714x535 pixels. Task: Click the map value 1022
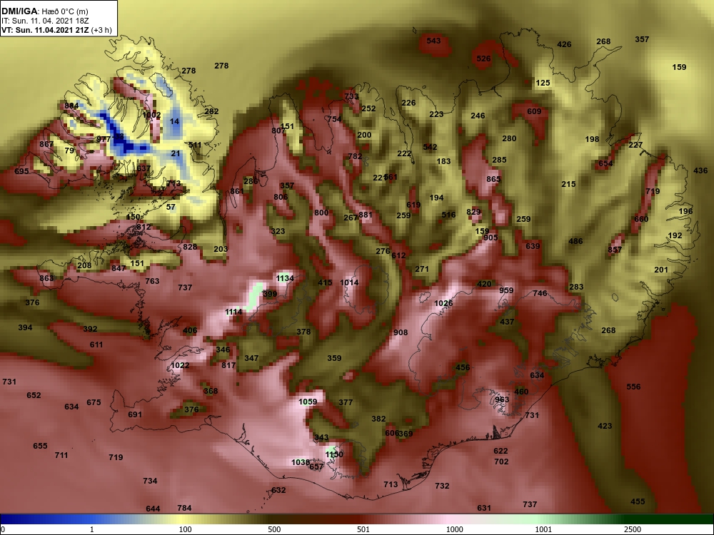pos(180,365)
